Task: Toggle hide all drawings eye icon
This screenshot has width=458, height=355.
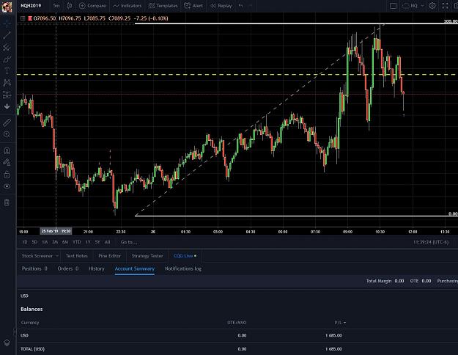Action: [7, 186]
